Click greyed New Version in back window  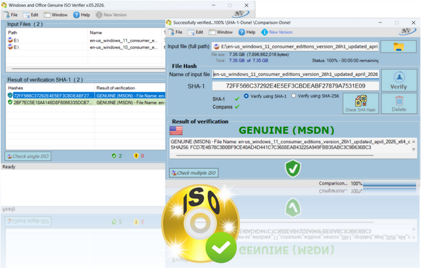[111, 14]
